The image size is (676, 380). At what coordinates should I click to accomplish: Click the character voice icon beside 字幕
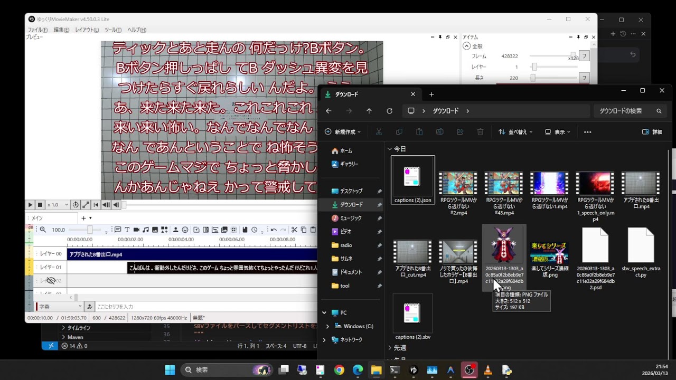[x=90, y=307]
